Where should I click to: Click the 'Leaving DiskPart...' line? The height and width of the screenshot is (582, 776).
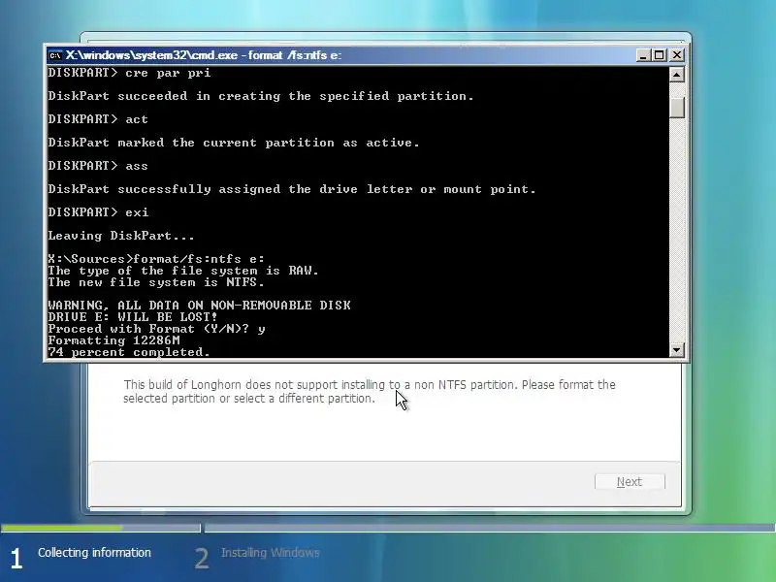coord(121,236)
